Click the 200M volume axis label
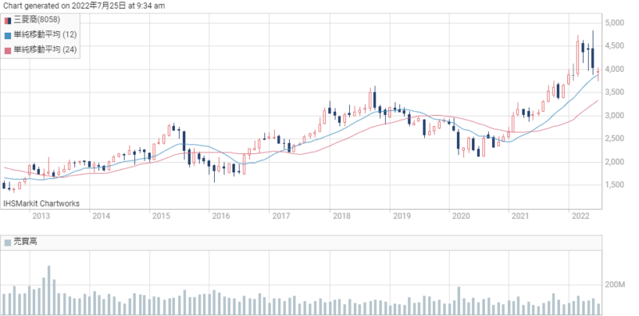This screenshot has width=639, height=316. (615, 284)
